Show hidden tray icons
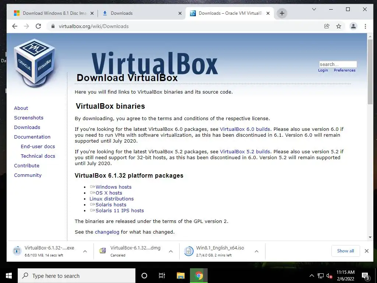 [x=311, y=276]
